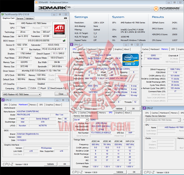Open the Mainboard tab in CPU-Z Graphics window
This screenshot has width=184, height=175.
164,113
